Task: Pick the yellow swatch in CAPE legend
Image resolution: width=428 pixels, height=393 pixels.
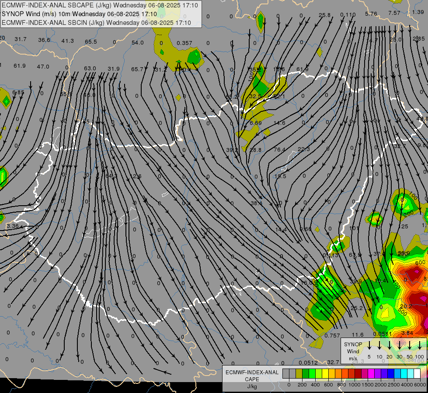Action: (x=325, y=374)
